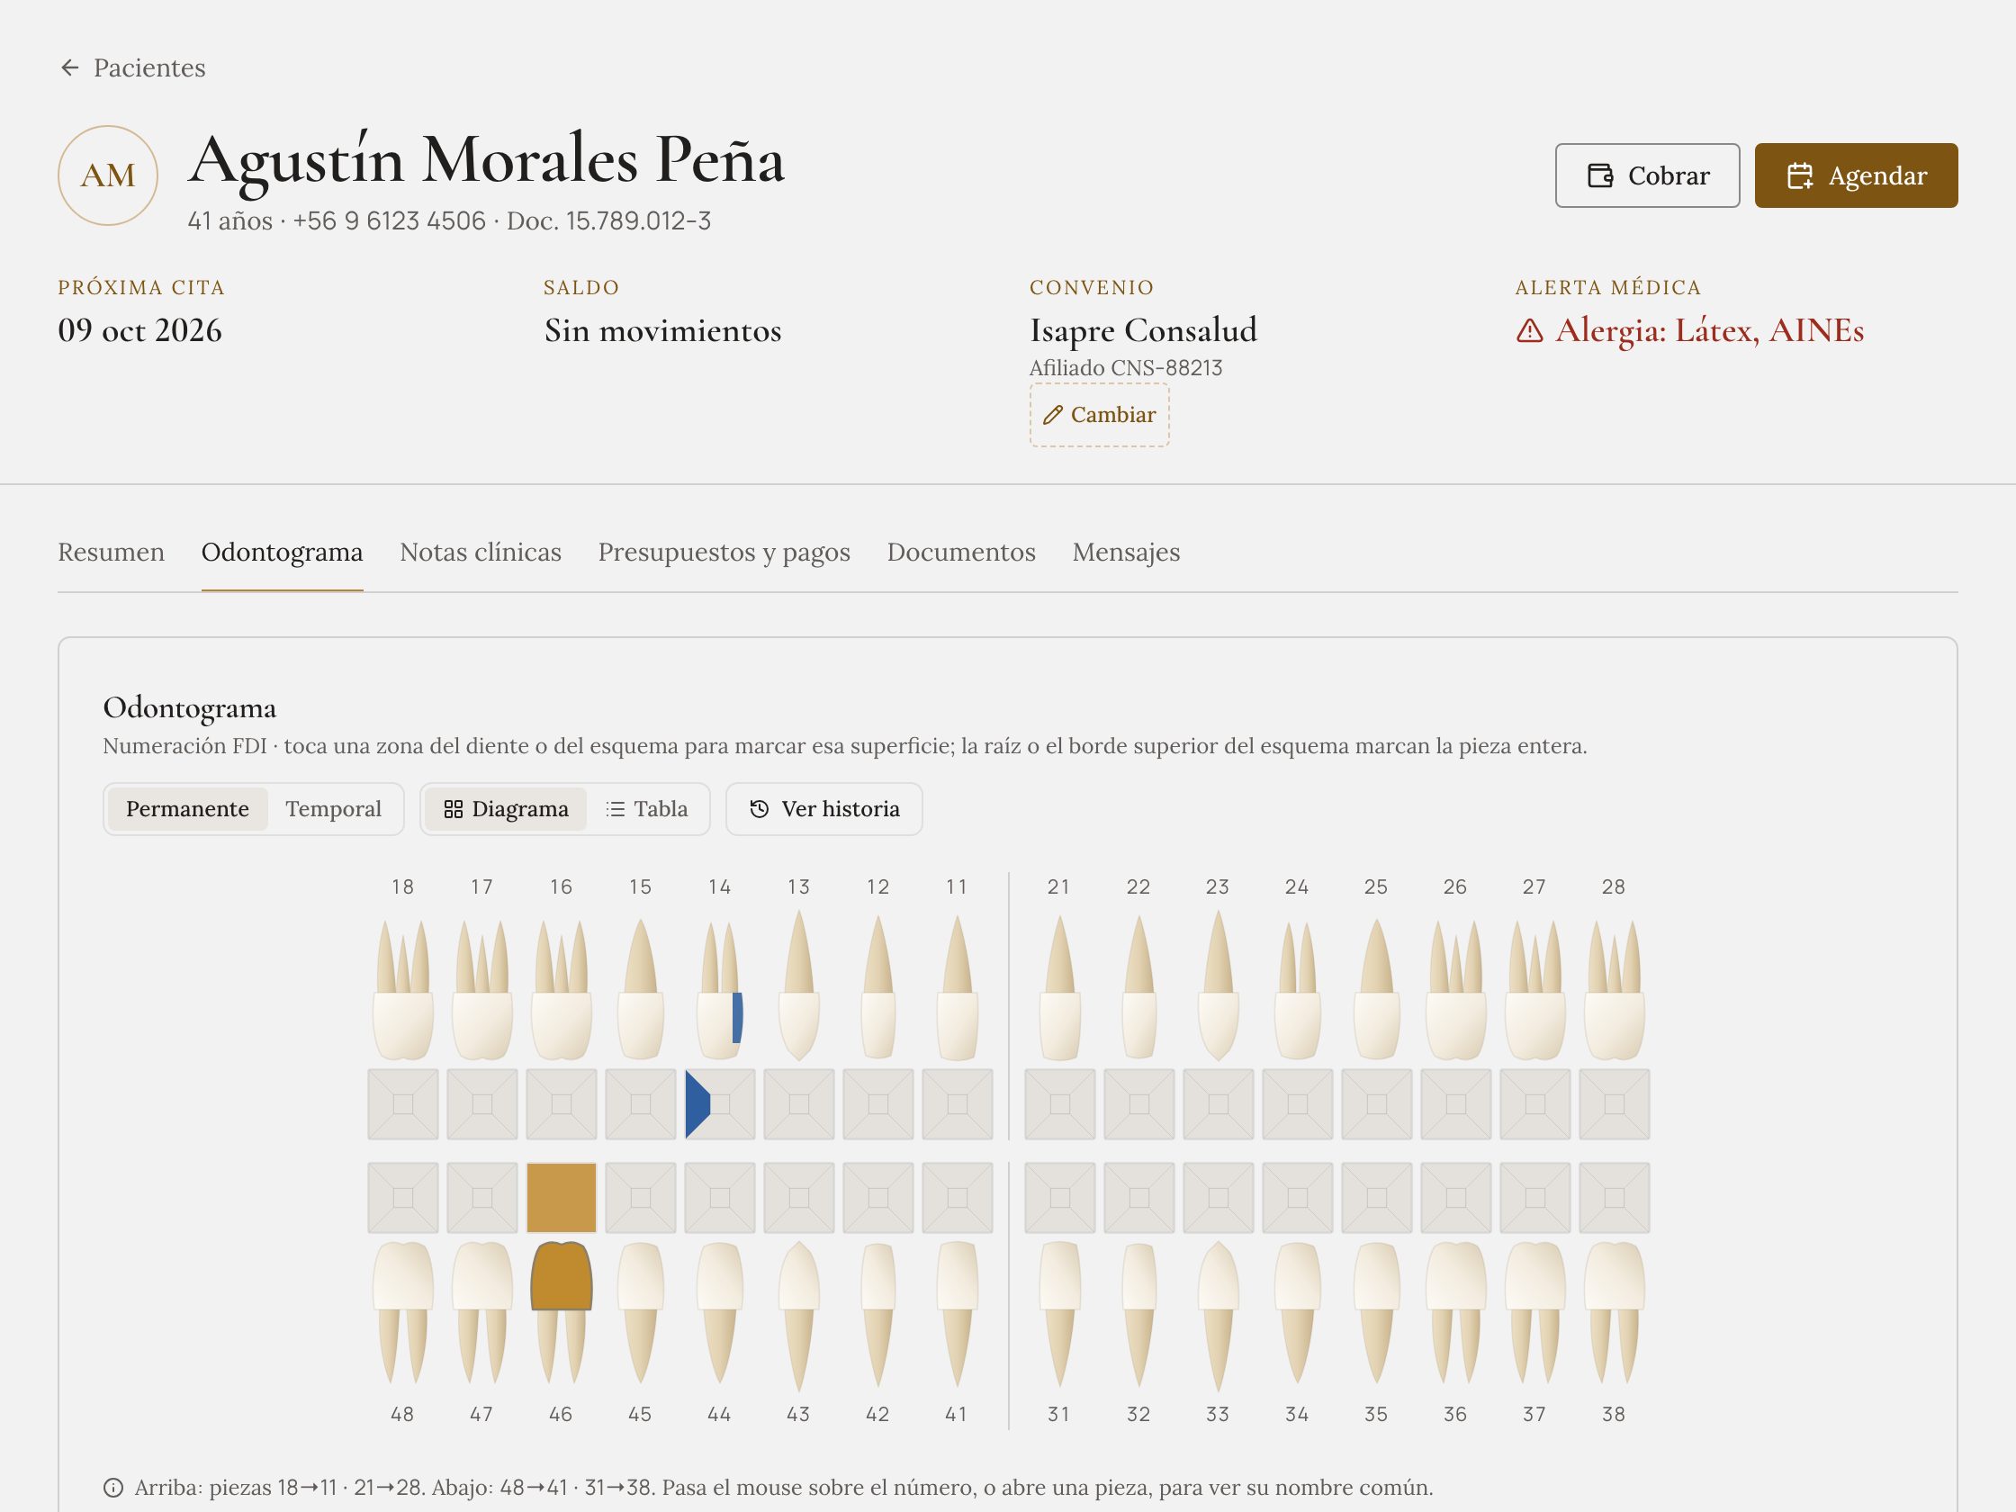Schedule appointment with Agendar button

click(x=1856, y=175)
